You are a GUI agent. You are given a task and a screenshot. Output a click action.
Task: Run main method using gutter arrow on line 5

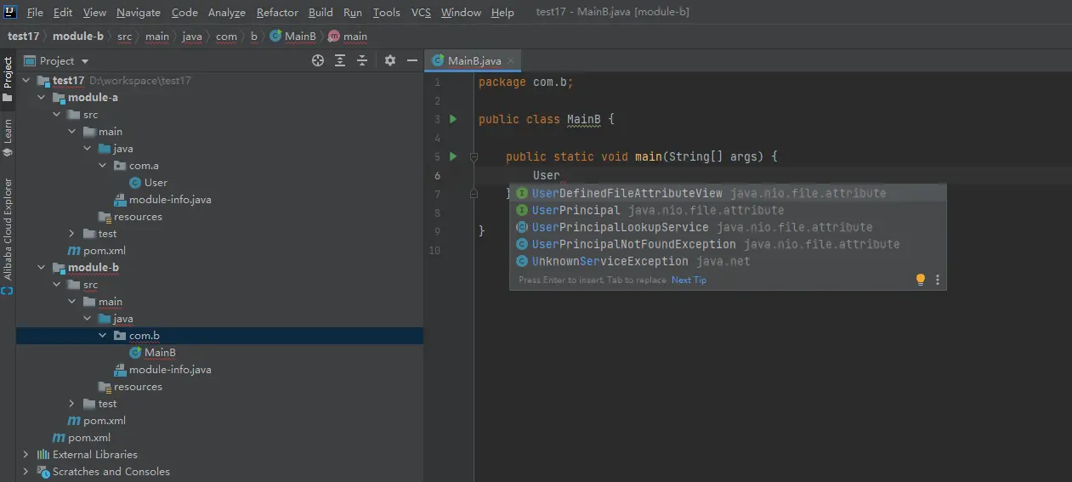[453, 156]
